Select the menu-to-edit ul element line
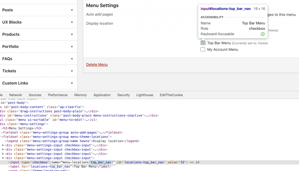This screenshot has width=299, height=171. point(49,120)
